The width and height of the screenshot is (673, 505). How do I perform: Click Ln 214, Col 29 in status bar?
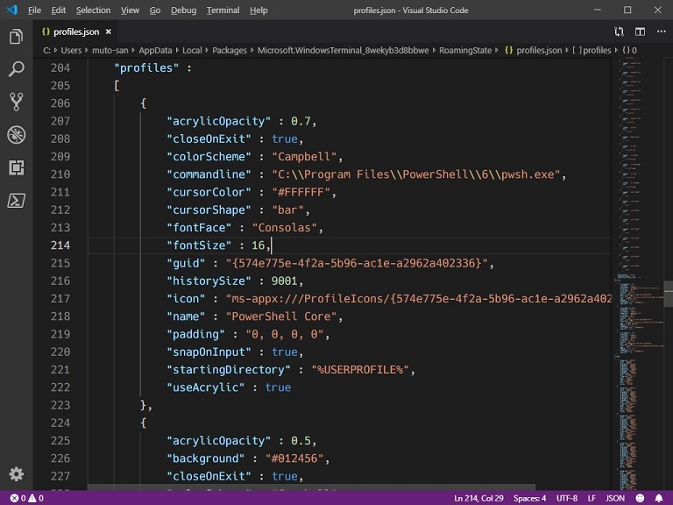(x=478, y=498)
